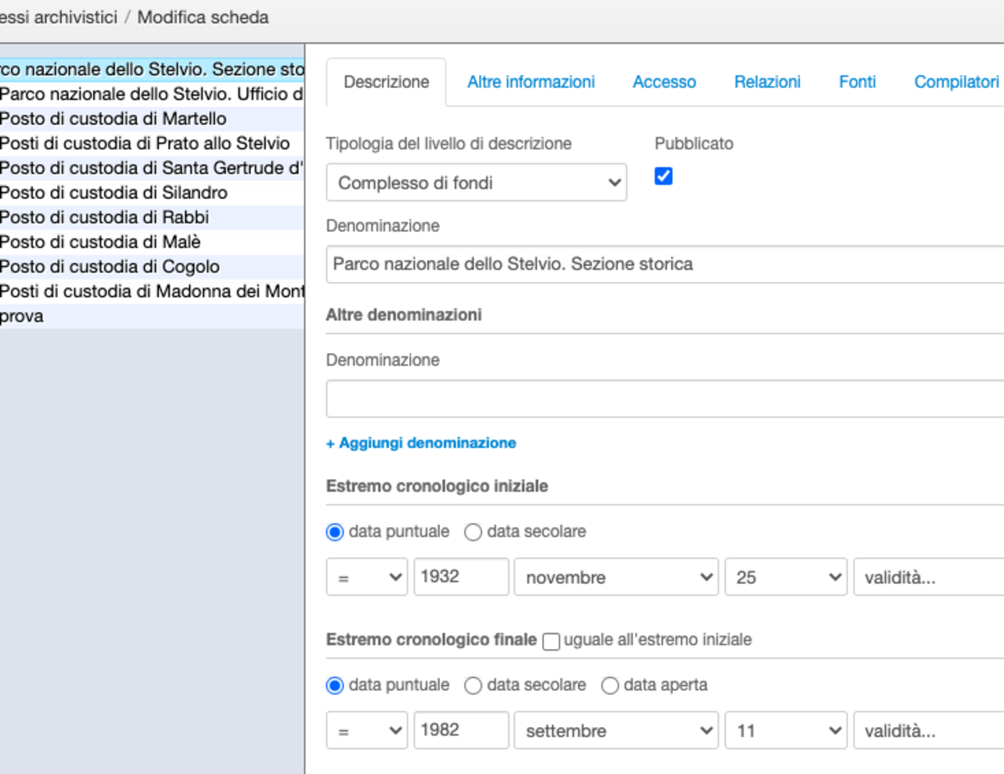Uncheck the Pubblicato checkbox

pos(663,175)
